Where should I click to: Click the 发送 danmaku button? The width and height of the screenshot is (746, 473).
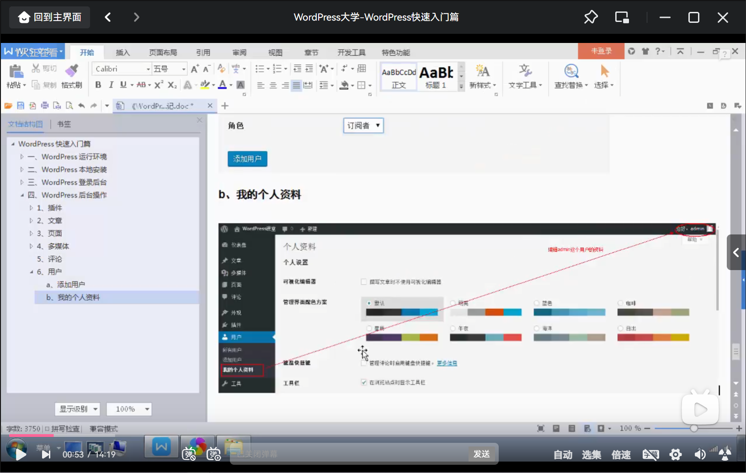click(482, 454)
